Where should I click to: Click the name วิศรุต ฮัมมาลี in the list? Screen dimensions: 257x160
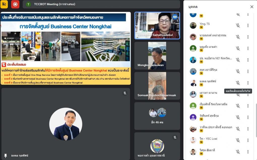[207, 150]
